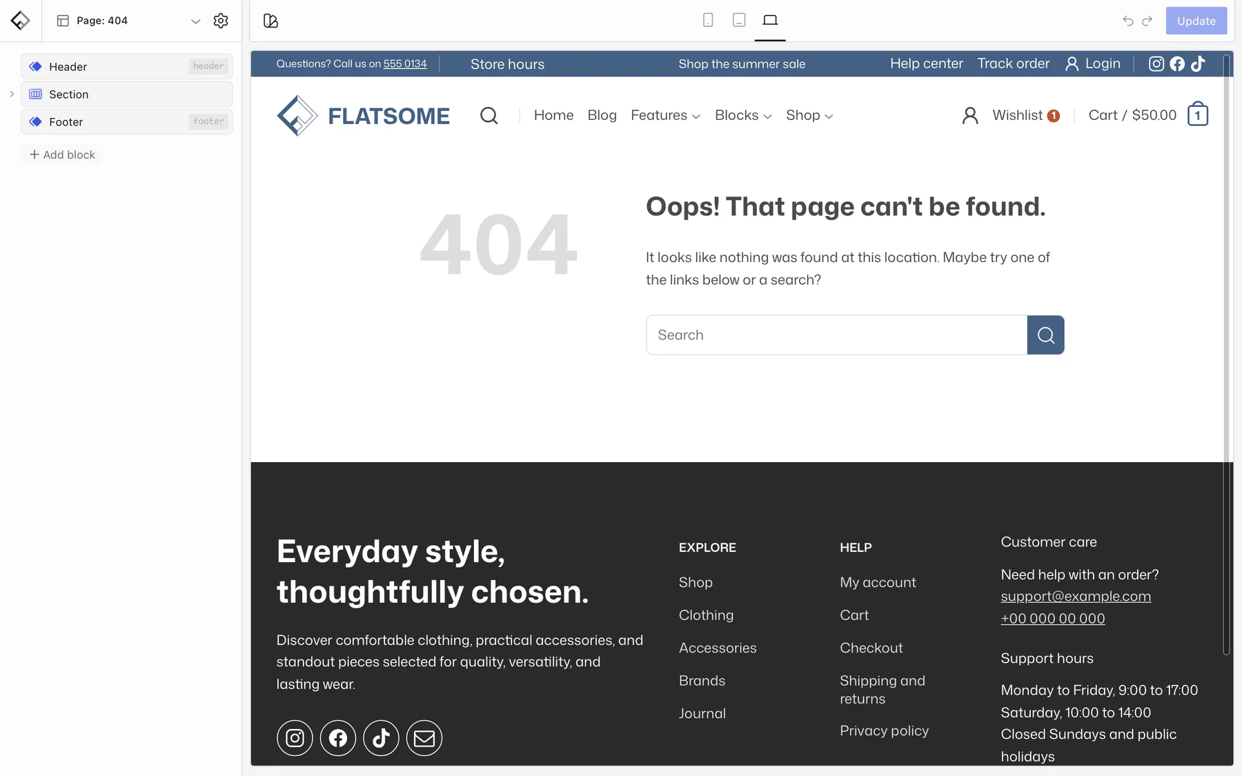
Task: Open Facebook icon in top bar
Action: [1177, 63]
